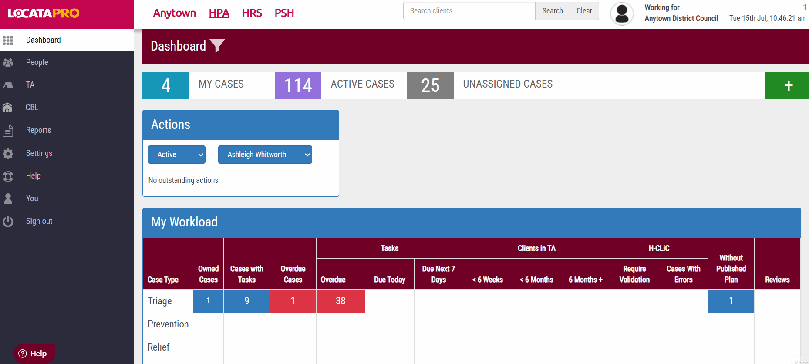
Task: Click the Triage case type row label
Action: 160,301
